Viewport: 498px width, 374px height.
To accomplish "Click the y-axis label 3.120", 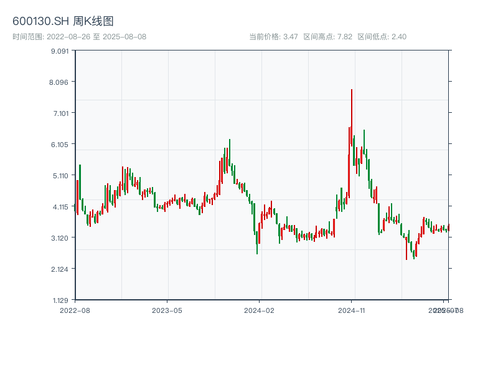I will pyautogui.click(x=60, y=238).
